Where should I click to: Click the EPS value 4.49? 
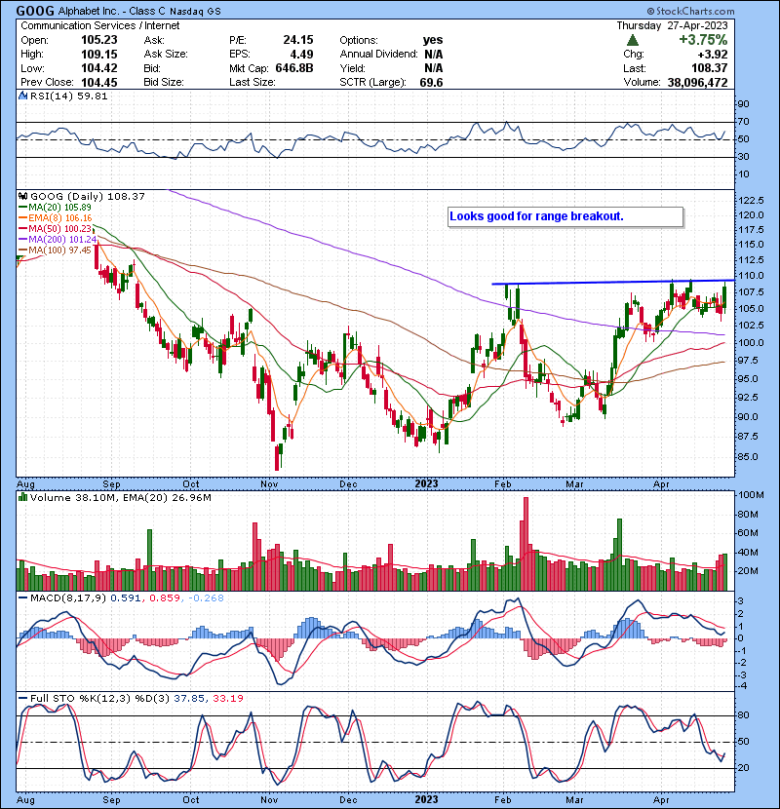coord(301,55)
